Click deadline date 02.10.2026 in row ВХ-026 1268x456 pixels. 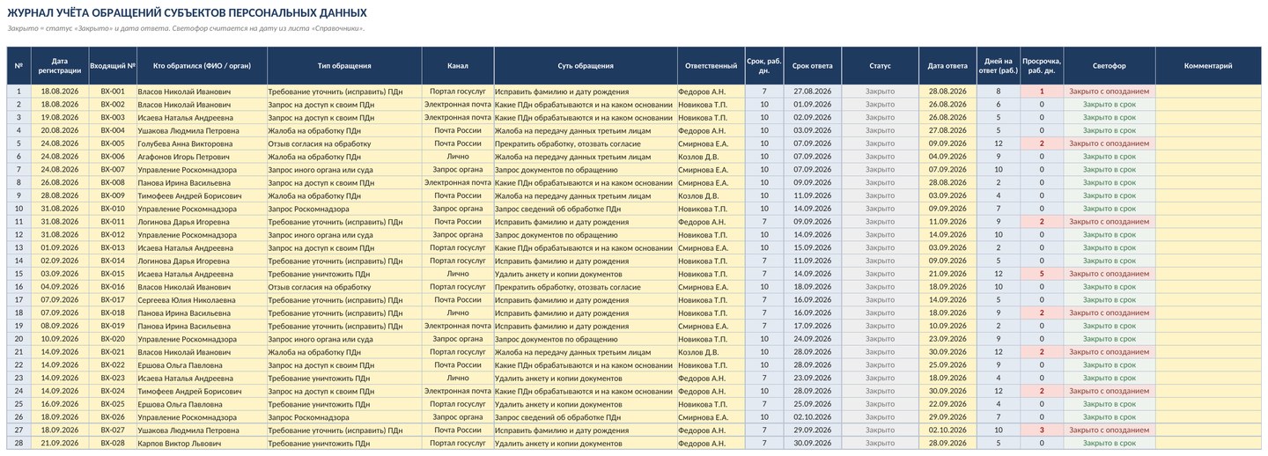812,417
